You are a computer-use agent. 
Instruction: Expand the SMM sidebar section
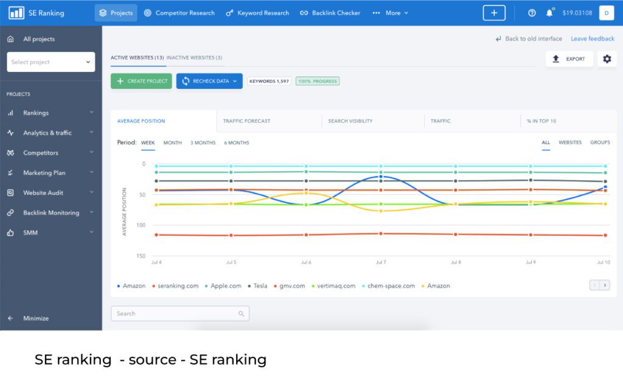point(91,232)
